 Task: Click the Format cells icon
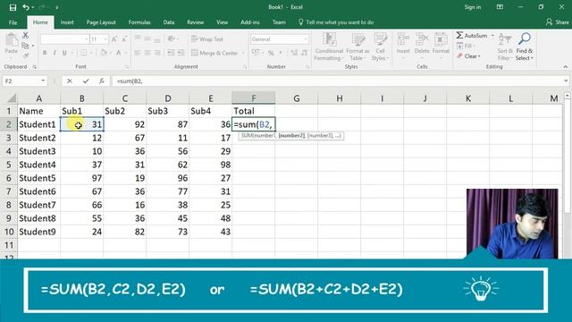coord(441,39)
